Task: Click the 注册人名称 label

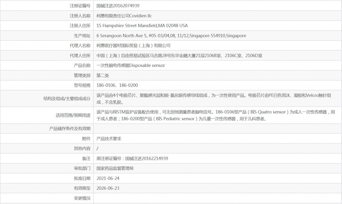Action: tap(80, 16)
